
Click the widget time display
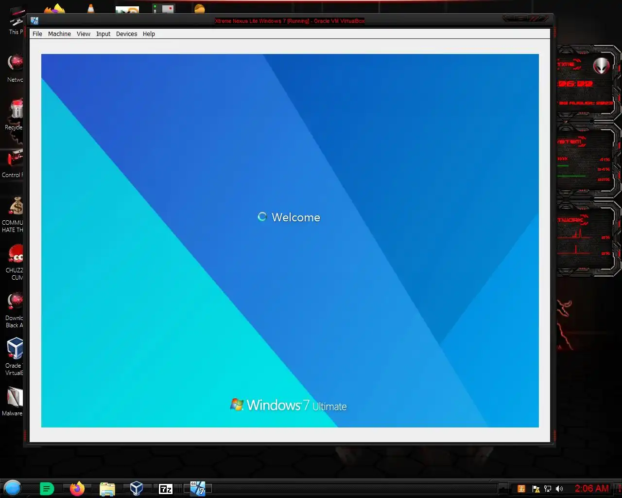[x=575, y=84]
